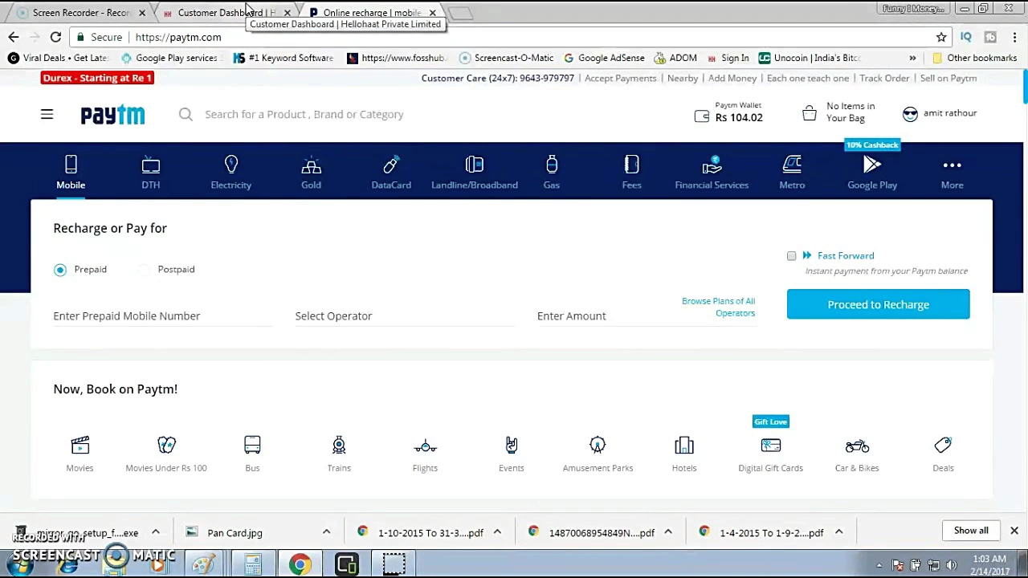Open Digital Gift Cards
Viewport: 1028px width, 578px height.
coord(771,454)
